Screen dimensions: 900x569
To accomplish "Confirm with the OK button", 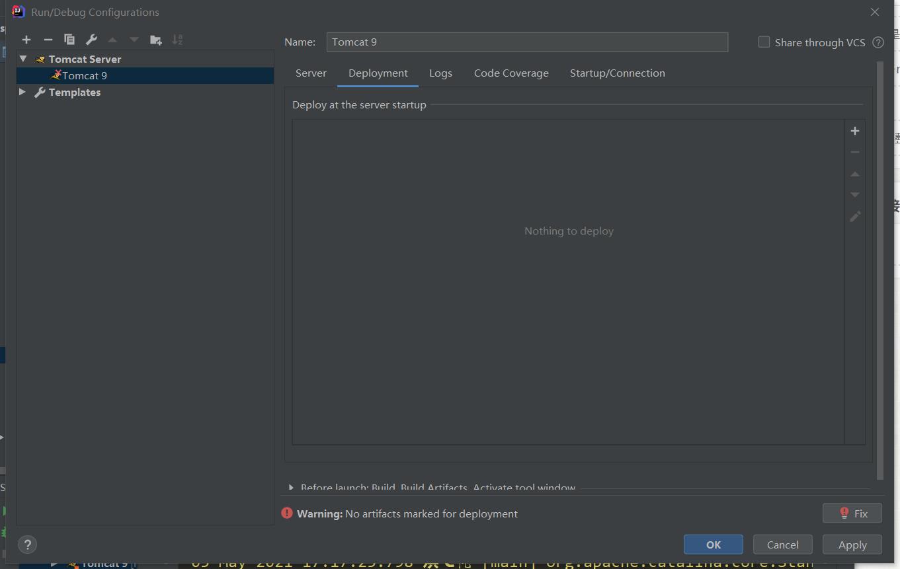I will 714,545.
